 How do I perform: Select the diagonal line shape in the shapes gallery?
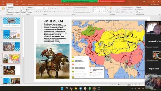pyautogui.click(x=96, y=8)
